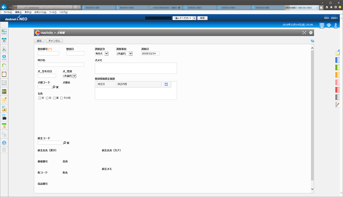This screenshot has width=343, height=197.
Task: Click the fullscreen expand icon in AppSuite header
Action: coord(304,33)
